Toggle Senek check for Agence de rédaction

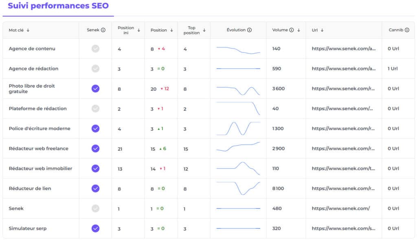(95, 69)
